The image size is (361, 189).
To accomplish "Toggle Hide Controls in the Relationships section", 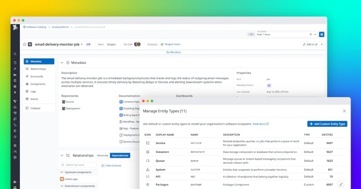I will 112,166.
